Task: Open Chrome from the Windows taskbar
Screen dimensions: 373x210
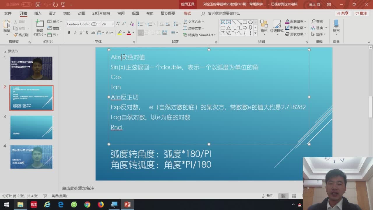Action: [x=87, y=205]
